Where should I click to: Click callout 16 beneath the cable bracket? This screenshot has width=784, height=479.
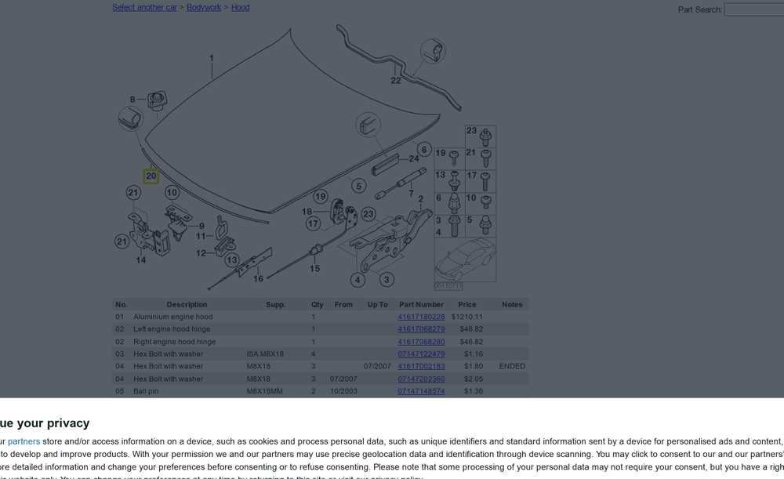[258, 278]
